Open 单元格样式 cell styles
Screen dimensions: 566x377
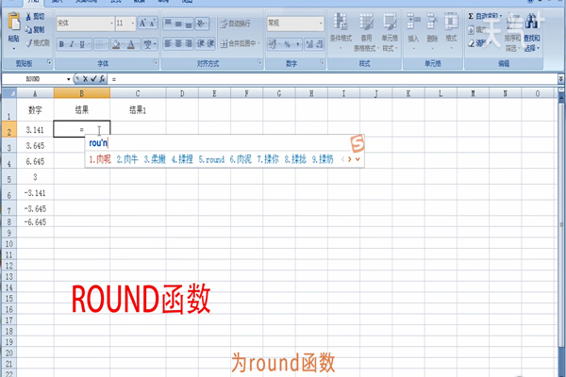click(390, 32)
